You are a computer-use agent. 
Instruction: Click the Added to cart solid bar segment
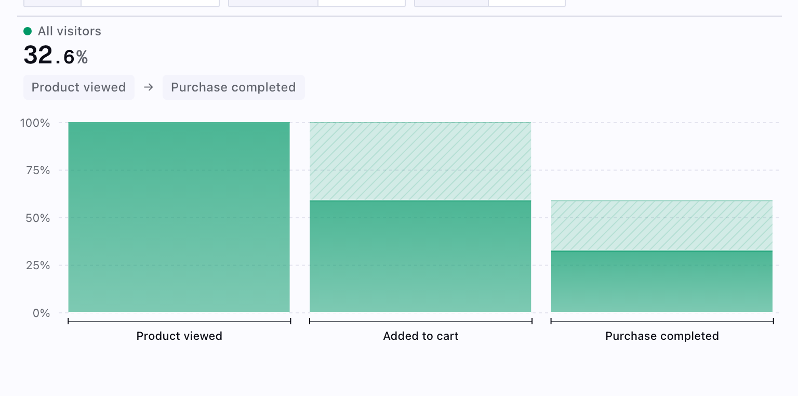point(420,255)
